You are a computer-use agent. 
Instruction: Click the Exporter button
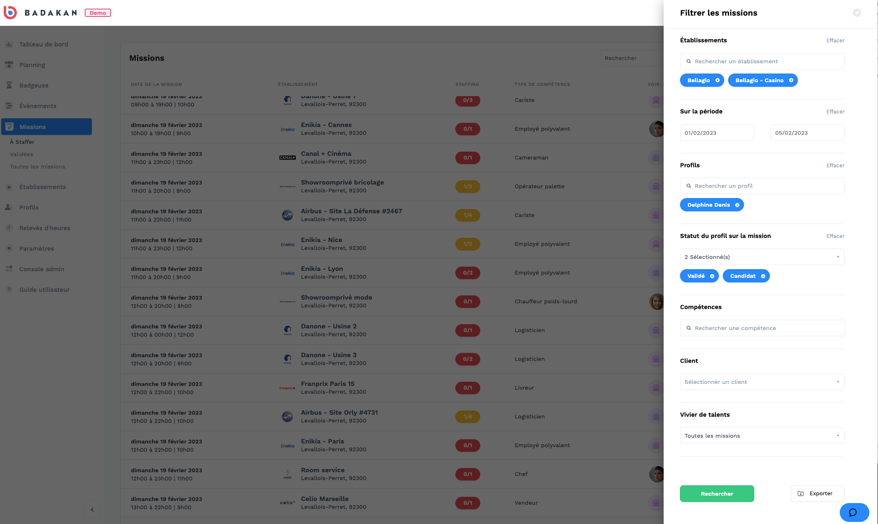click(x=817, y=494)
